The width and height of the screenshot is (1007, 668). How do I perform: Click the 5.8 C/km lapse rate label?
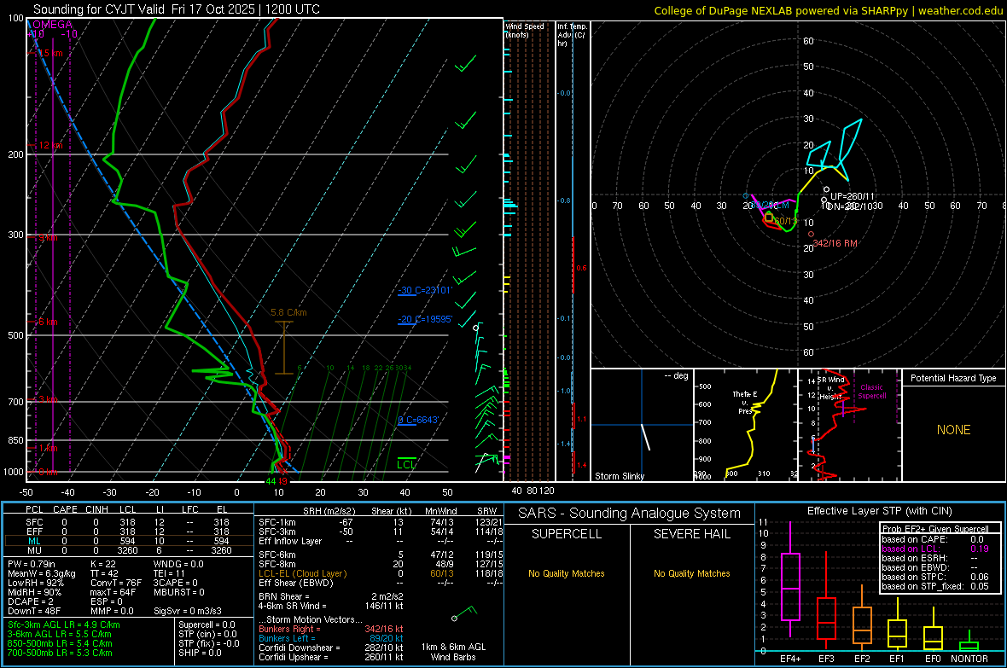coord(288,313)
